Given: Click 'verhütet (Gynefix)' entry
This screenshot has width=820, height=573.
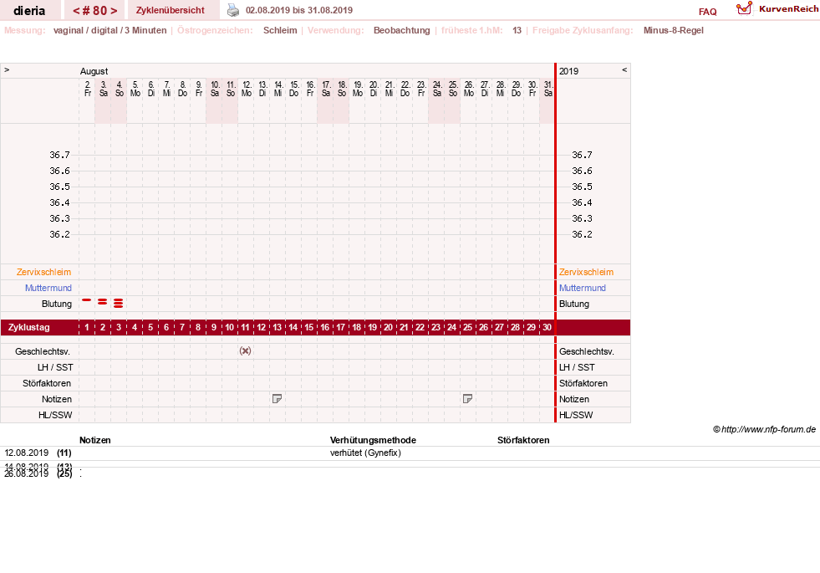Looking at the screenshot, I should click(x=365, y=453).
